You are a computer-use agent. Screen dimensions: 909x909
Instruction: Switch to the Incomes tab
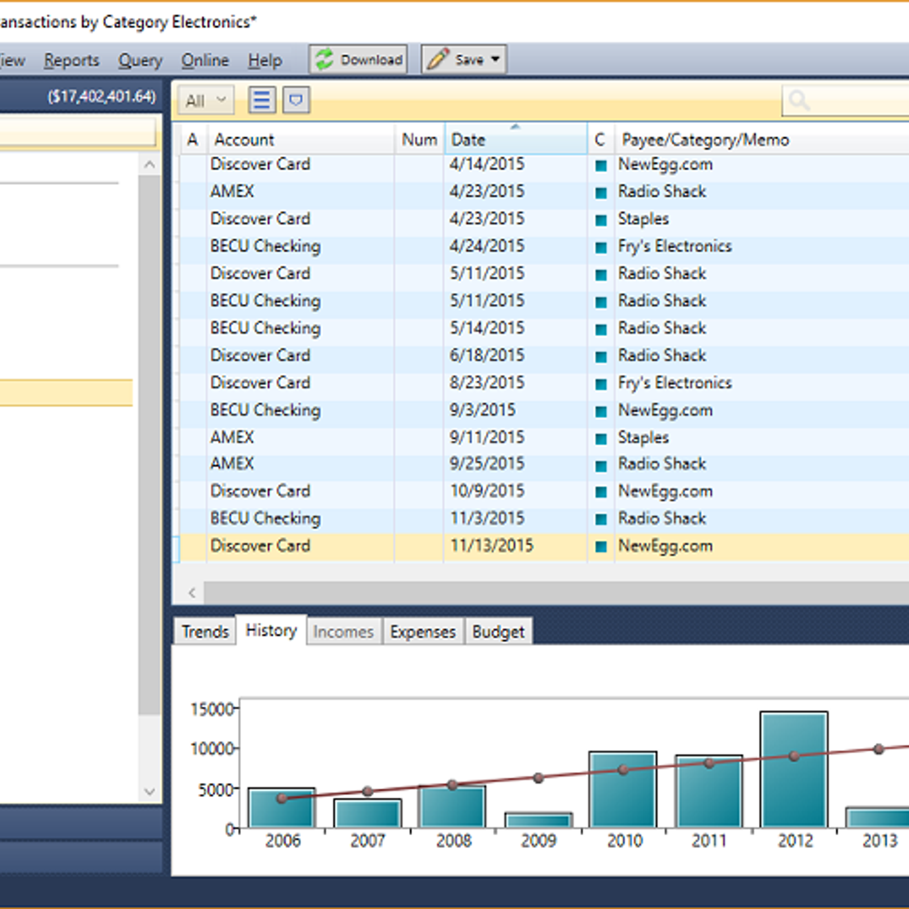coord(344,631)
